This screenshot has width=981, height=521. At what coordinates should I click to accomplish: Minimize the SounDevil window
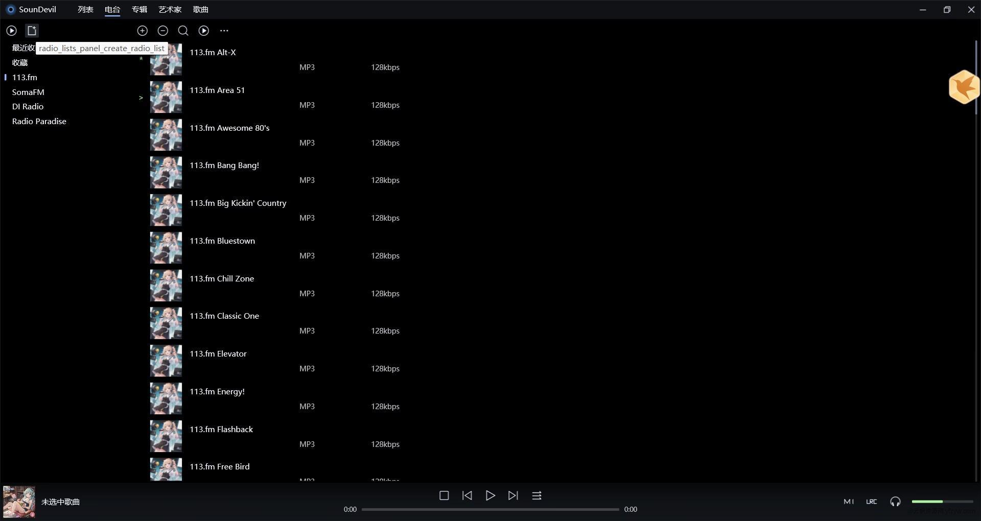pyautogui.click(x=923, y=9)
